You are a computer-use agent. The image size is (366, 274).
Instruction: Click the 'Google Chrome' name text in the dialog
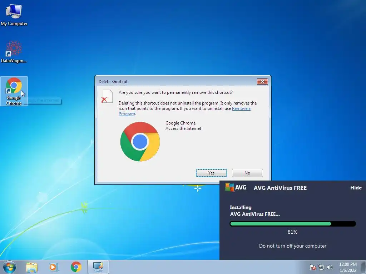click(180, 123)
